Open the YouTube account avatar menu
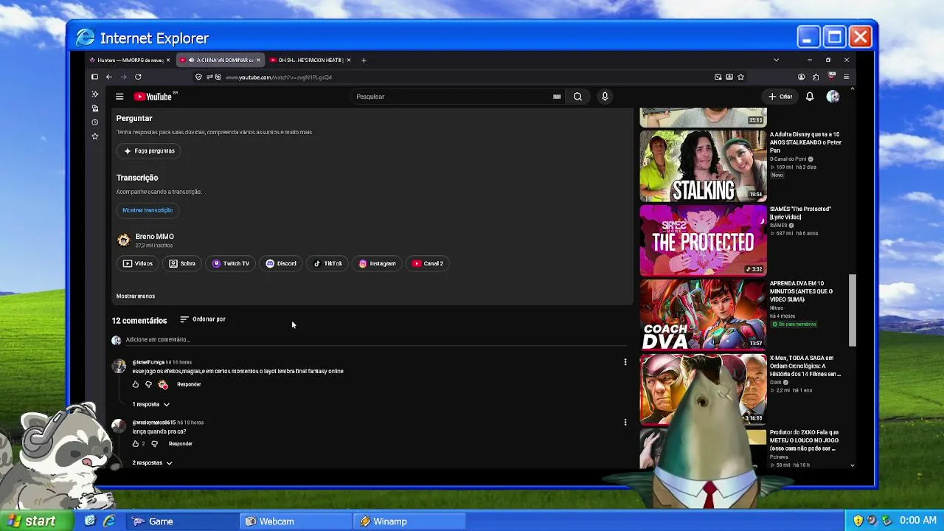944x531 pixels. [833, 97]
